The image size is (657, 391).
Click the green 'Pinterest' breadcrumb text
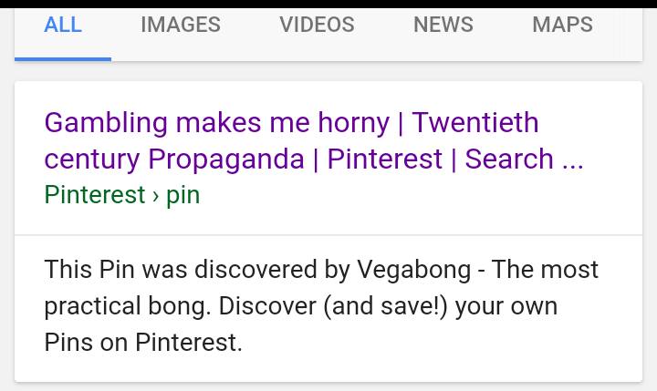(95, 195)
